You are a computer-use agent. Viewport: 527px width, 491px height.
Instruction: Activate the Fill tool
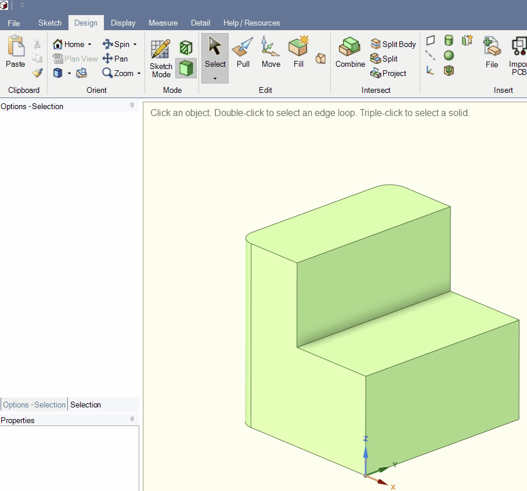click(298, 52)
